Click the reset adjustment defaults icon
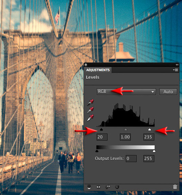Image resolution: width=182 pixels, height=195 pixels. 117,187
